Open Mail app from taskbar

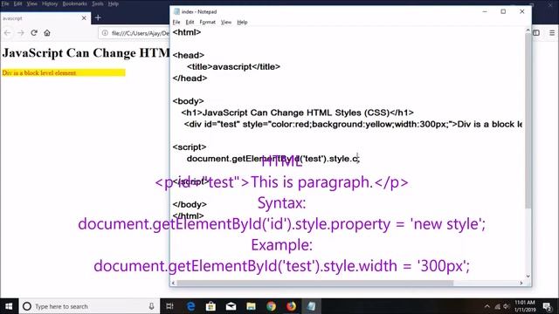[231, 306]
